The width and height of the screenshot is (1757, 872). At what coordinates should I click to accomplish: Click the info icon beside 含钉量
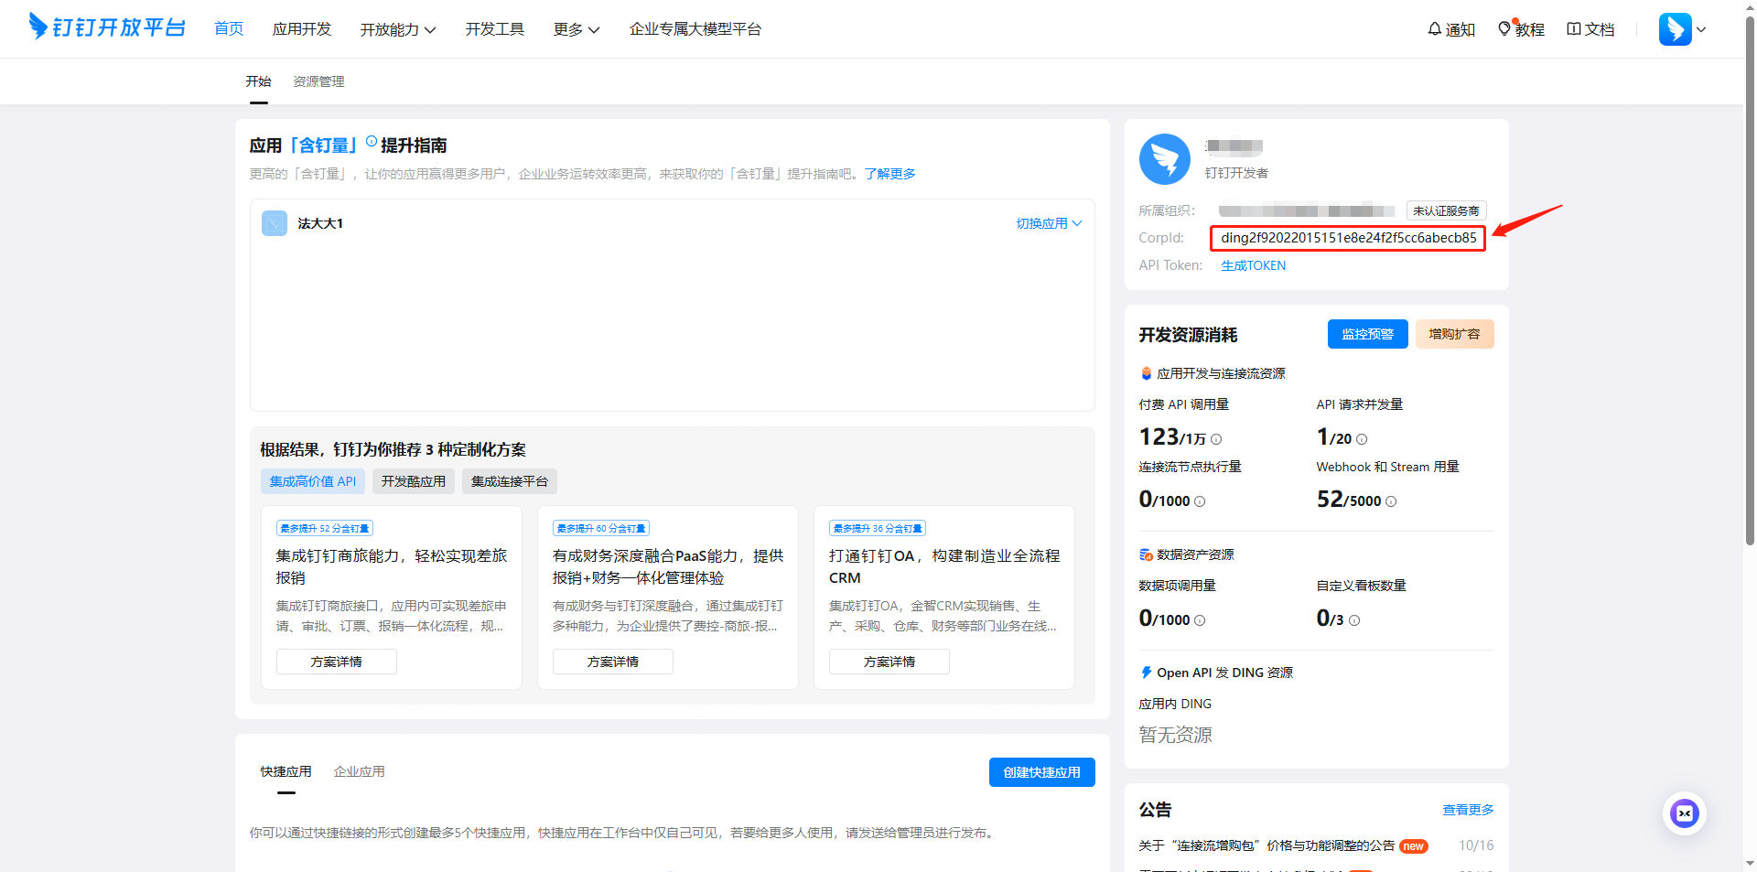click(x=372, y=142)
